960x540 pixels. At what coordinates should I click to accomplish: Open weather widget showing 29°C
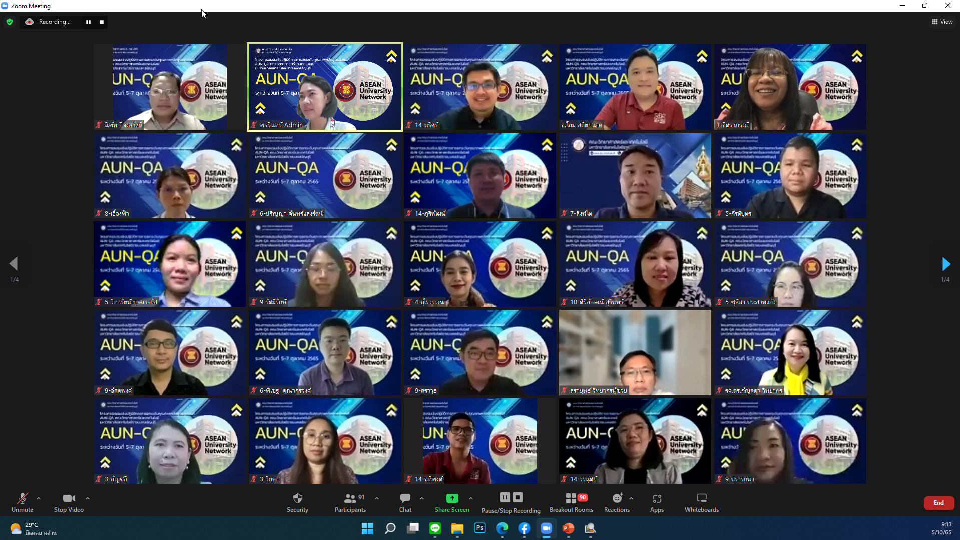[33, 529]
